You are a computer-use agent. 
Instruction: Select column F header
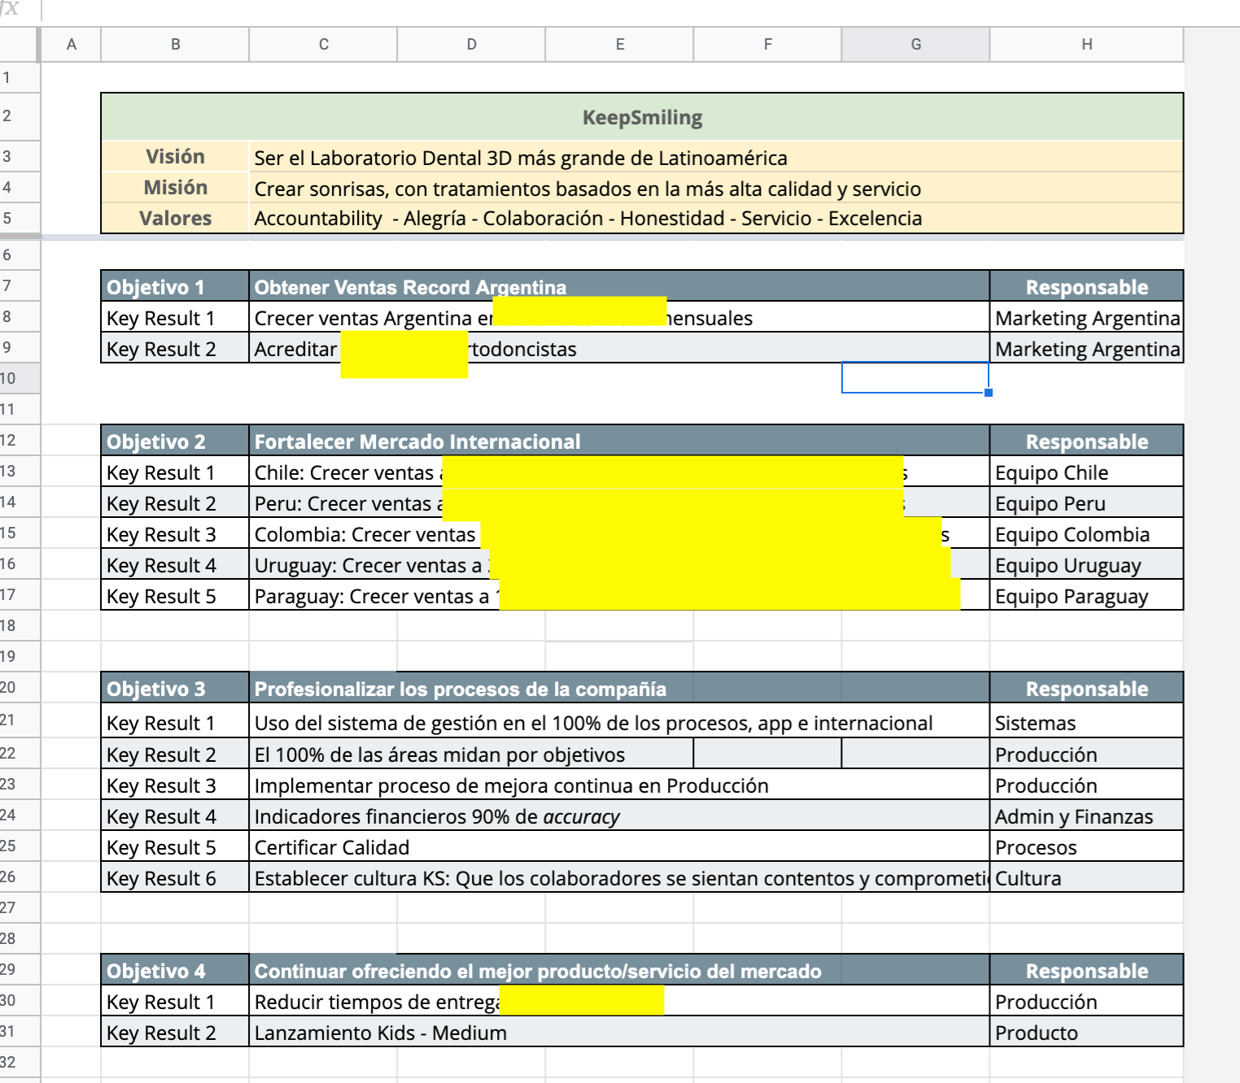point(767,45)
